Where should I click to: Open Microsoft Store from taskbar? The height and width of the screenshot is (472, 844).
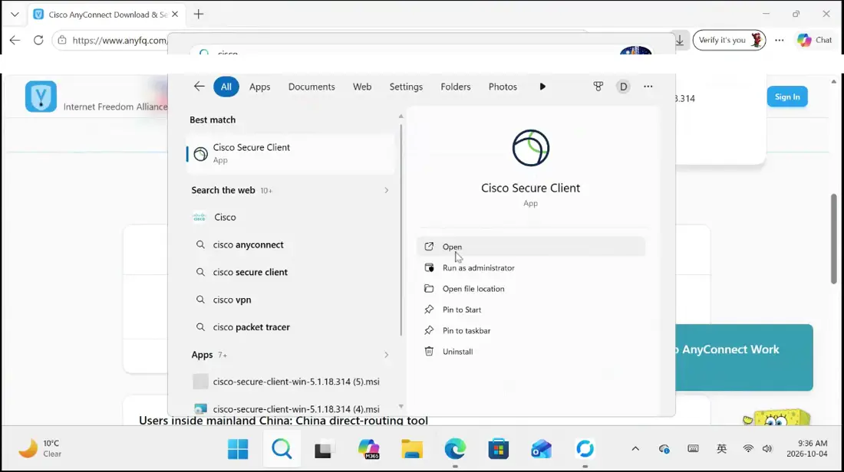point(499,449)
